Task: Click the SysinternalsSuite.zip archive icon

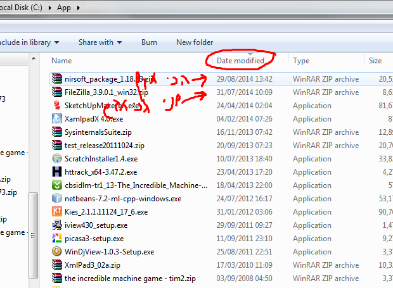Action: [x=57, y=132]
